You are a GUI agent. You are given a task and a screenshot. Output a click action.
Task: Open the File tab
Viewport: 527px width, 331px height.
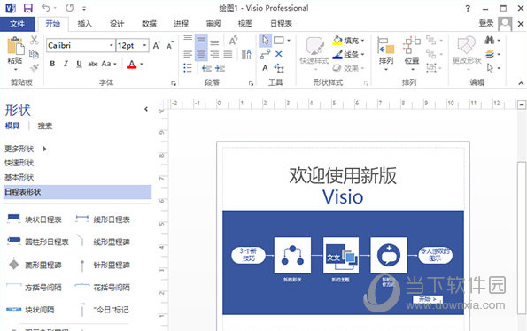click(18, 24)
